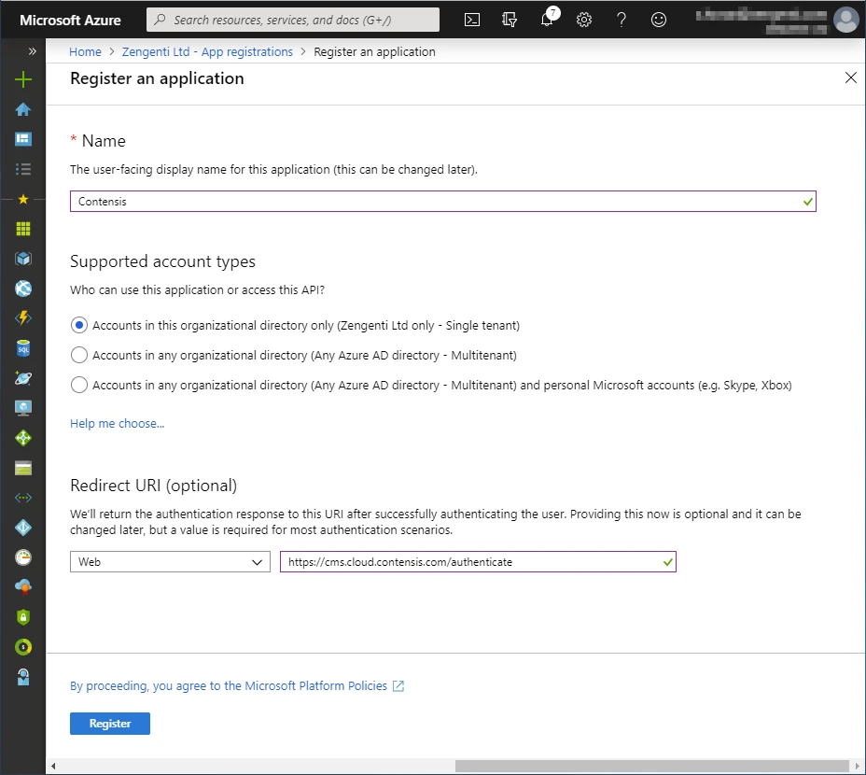Open the notifications bell showing 7 alerts
Screen dimensions: 866x775
546,19
